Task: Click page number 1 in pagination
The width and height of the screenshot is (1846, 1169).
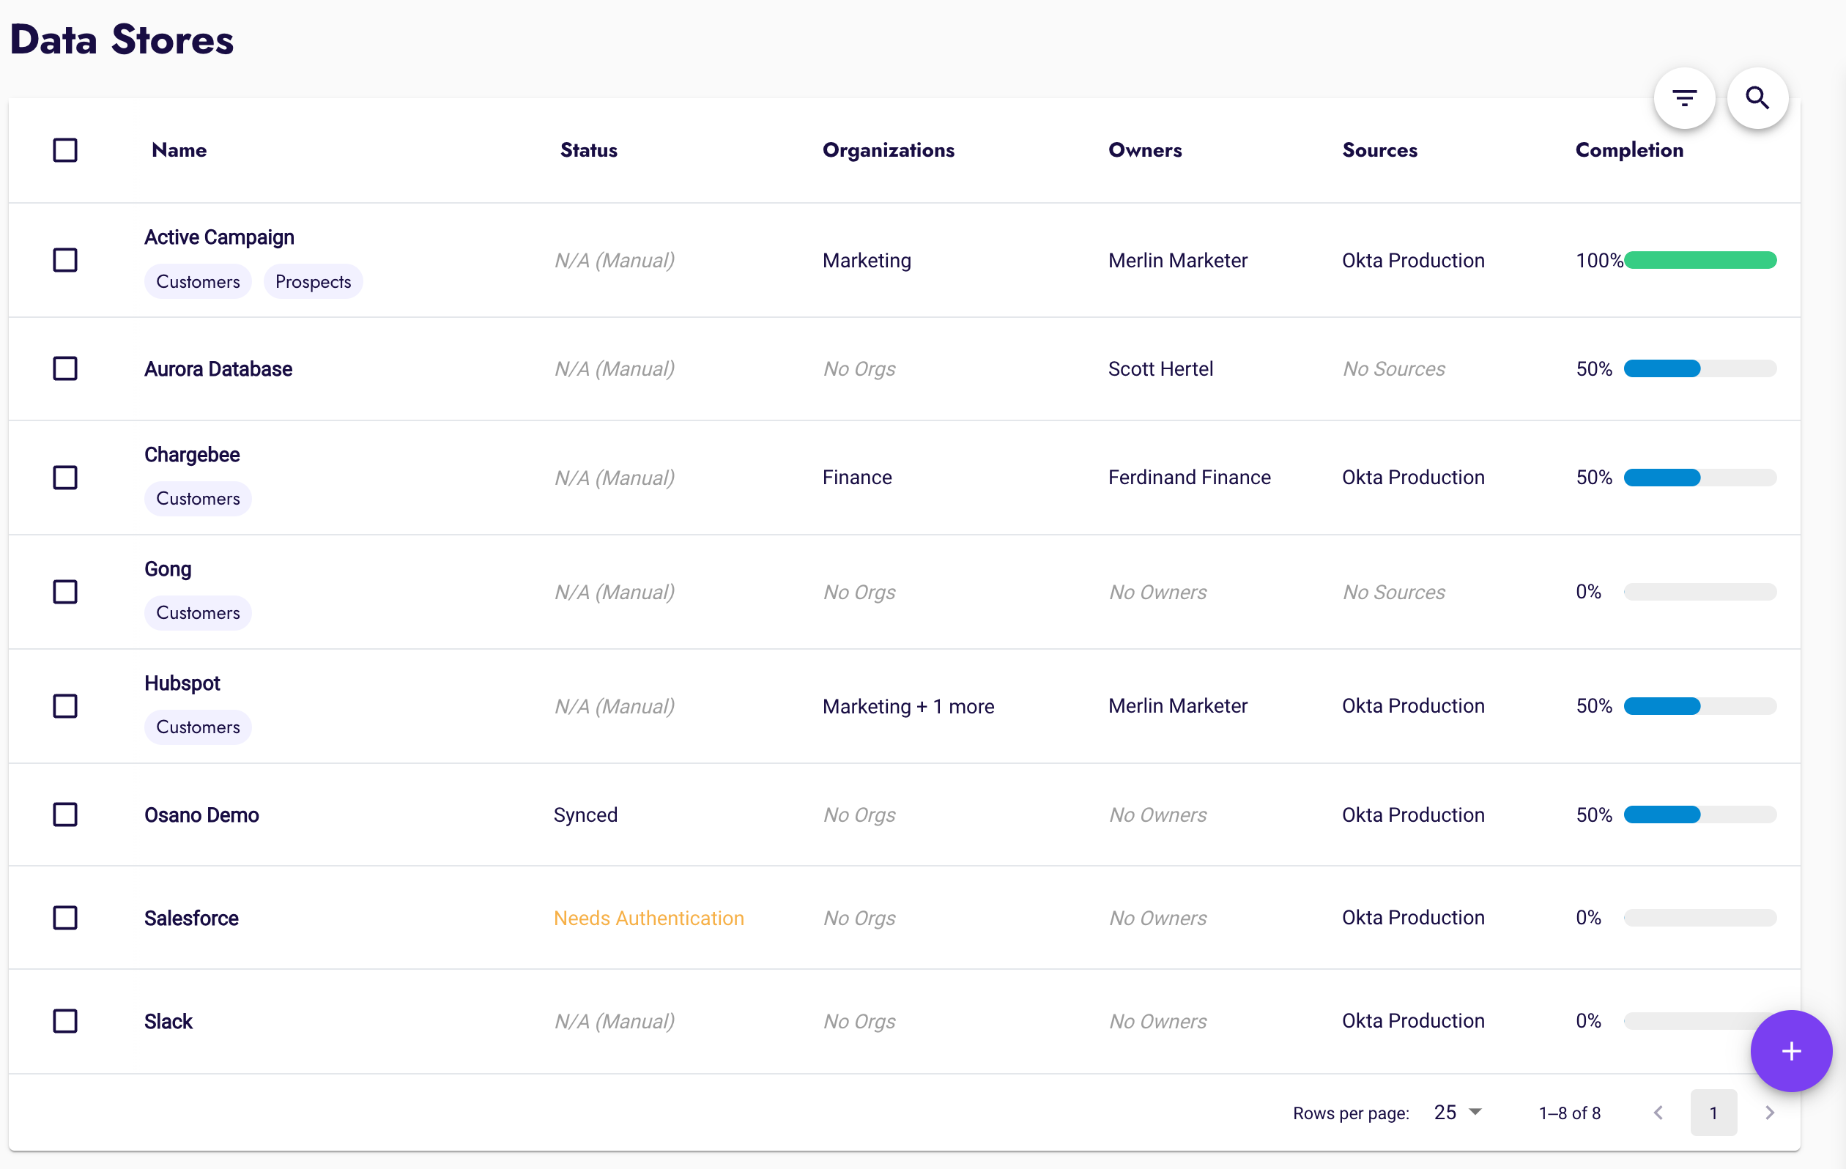Action: pos(1714,1113)
